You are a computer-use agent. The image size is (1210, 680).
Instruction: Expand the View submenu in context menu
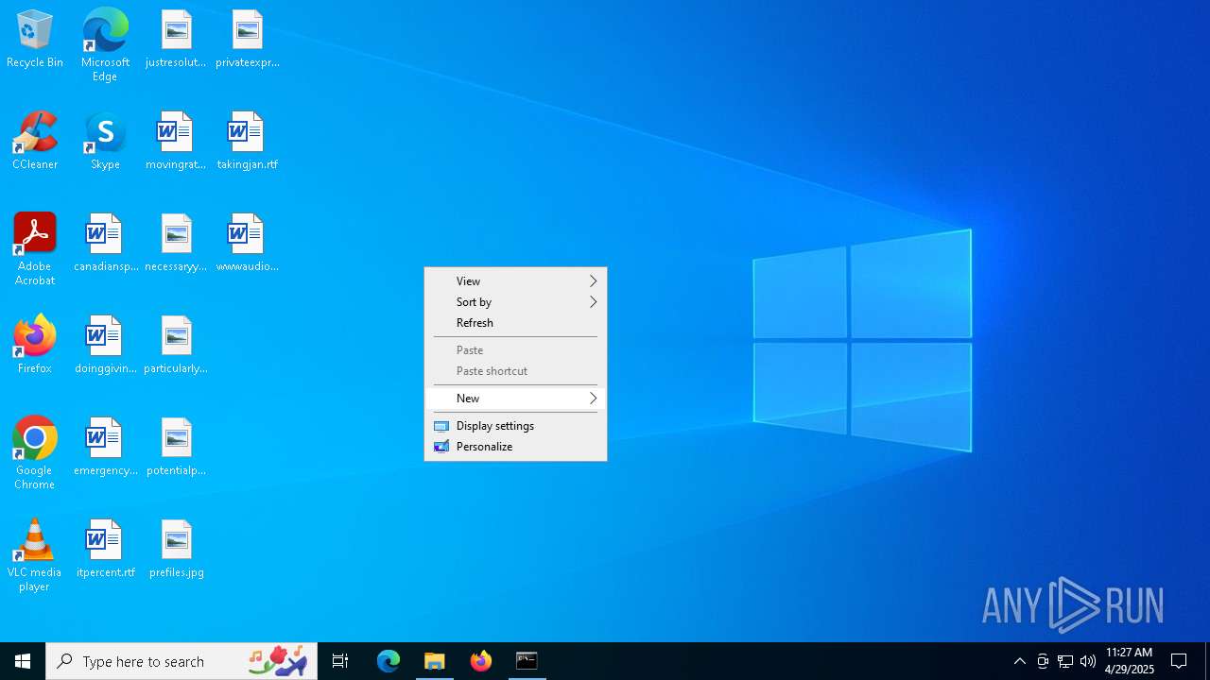[x=515, y=281]
